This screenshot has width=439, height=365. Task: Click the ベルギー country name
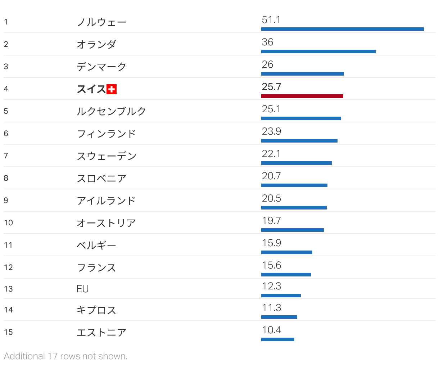click(x=96, y=245)
